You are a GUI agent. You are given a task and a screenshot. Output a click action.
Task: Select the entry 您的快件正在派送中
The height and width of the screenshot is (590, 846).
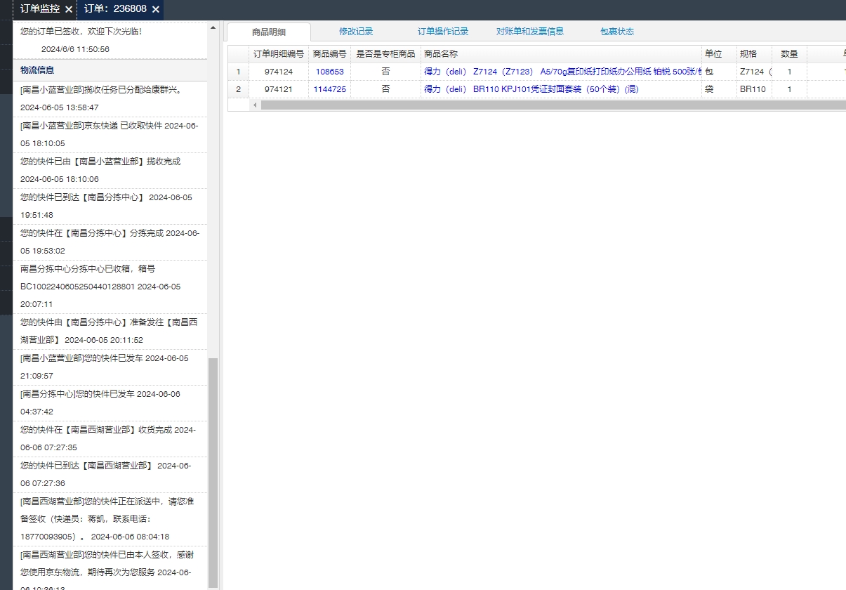pyautogui.click(x=110, y=519)
